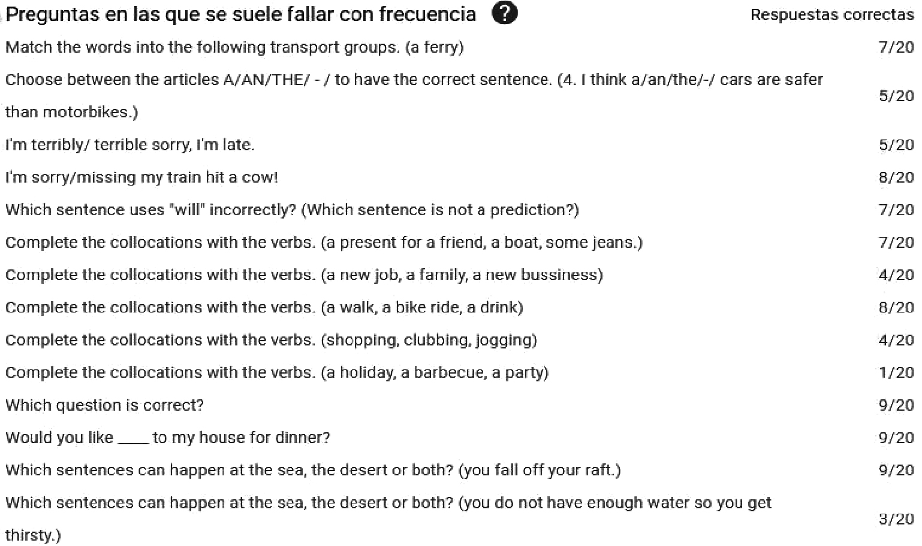Open the 'Which question is correct?' row
The width and height of the screenshot is (922, 546).
point(105,405)
